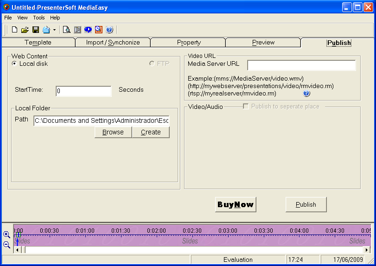This screenshot has width=376, height=266.
Task: Click the 0:02:00 mark on the timeline ruler
Action: coord(156,230)
